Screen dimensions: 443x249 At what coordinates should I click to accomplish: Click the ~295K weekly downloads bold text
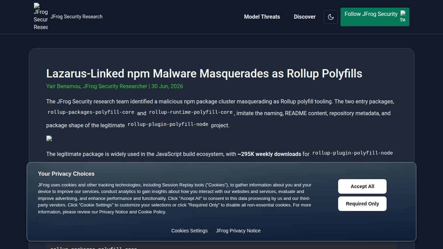pos(269,154)
